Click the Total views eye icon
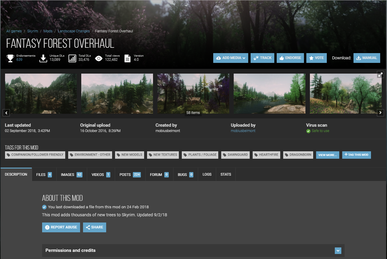The width and height of the screenshot is (387, 259). [99, 58]
